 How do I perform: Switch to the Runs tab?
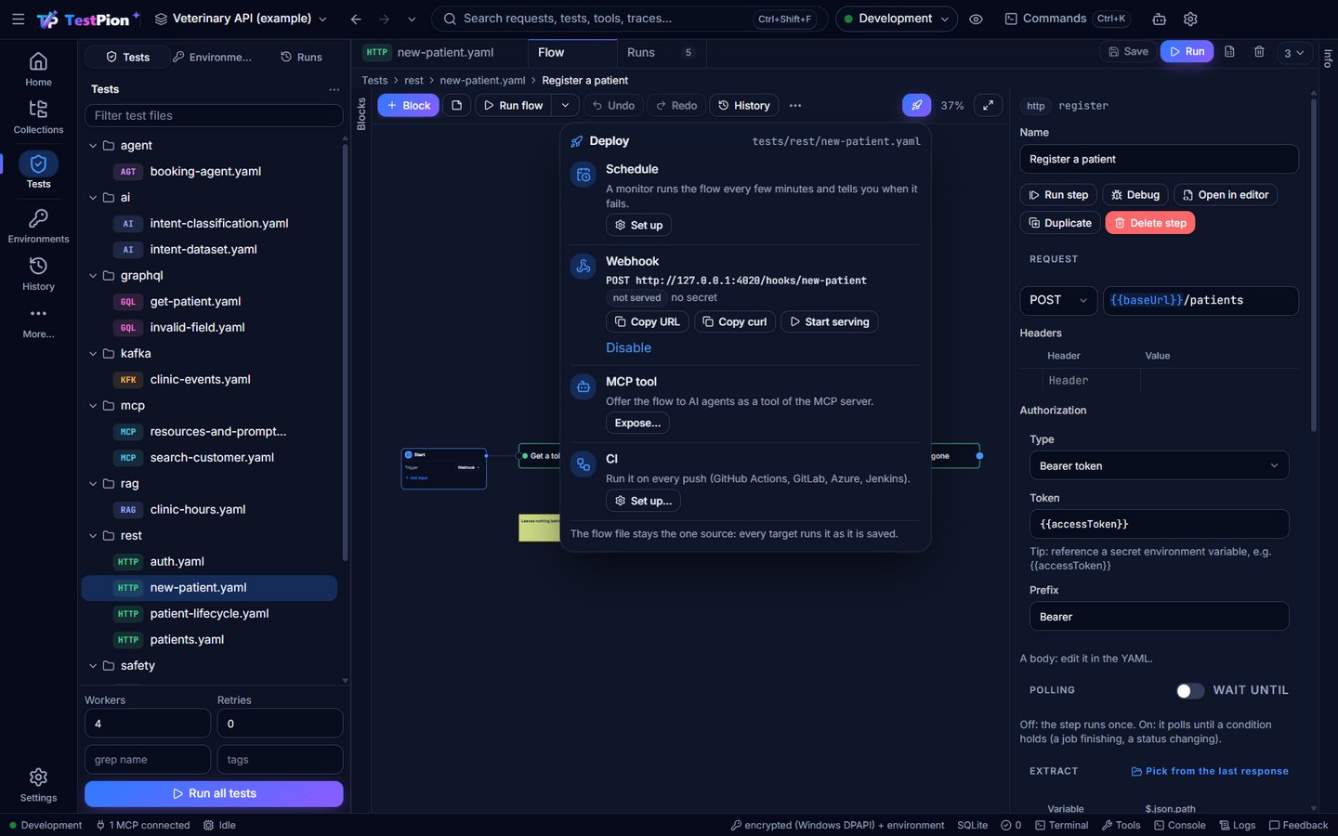[x=660, y=53]
